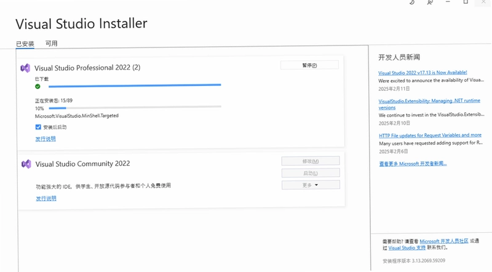This screenshot has height=272, width=492.
Task: Pause the Professional 2022 installation with 暂停
Action: pos(309,65)
